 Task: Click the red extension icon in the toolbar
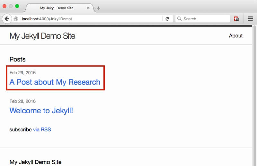[x=236, y=19]
